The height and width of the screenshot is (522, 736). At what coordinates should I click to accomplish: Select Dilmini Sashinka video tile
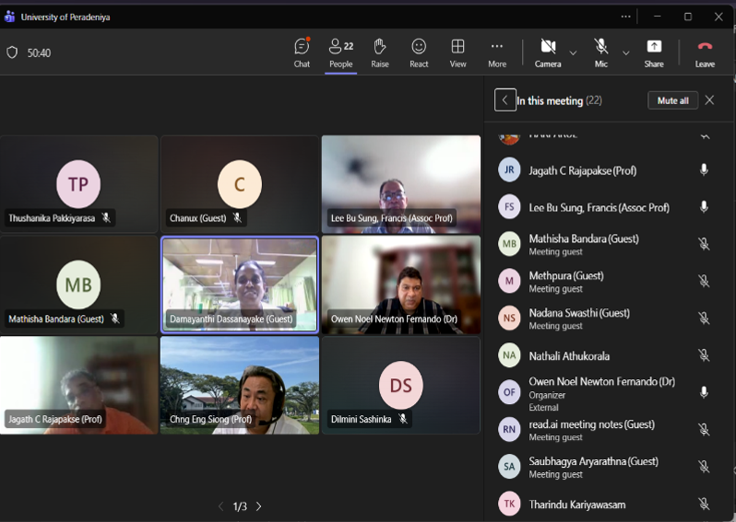(x=401, y=385)
